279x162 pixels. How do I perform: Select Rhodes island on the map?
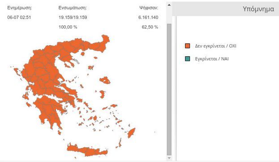[131, 133]
